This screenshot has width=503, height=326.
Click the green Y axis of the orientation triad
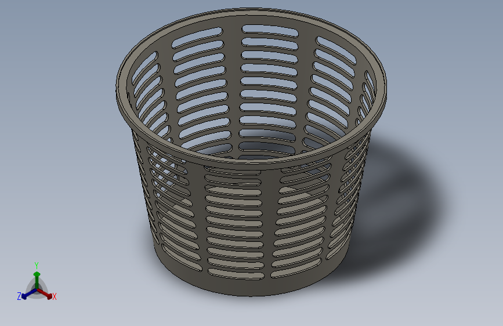[x=37, y=280]
